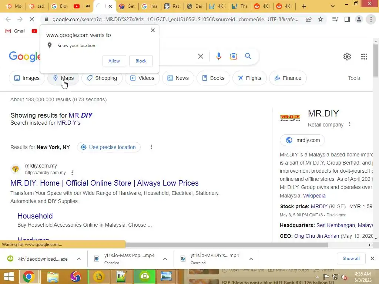This screenshot has width=379, height=284.
Task: Open mrdiy.com website chip
Action: click(x=302, y=140)
